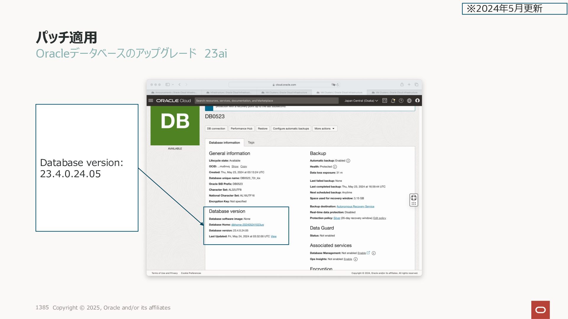Click the announcements bell icon
This screenshot has height=319, width=568.
(393, 100)
